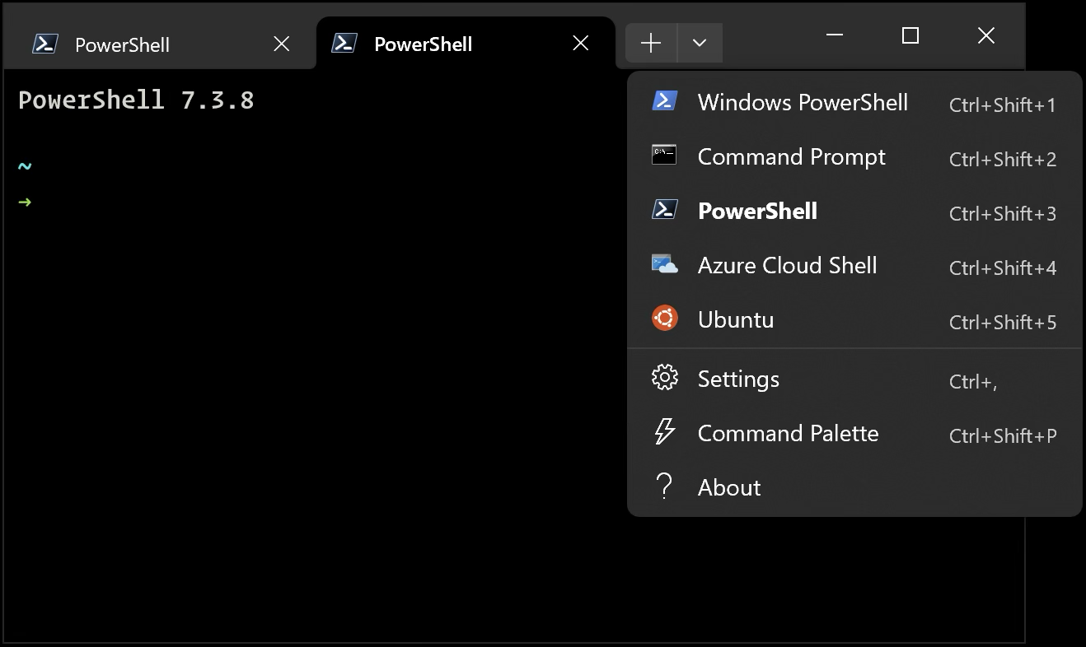Viewport: 1086px width, 647px height.
Task: Select the active second PowerShell tab
Action: tap(423, 44)
